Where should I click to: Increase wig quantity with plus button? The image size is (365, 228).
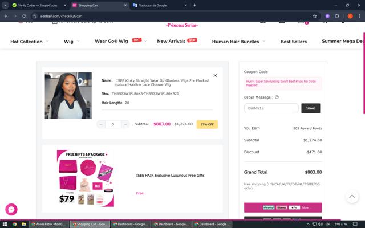[x=125, y=124]
